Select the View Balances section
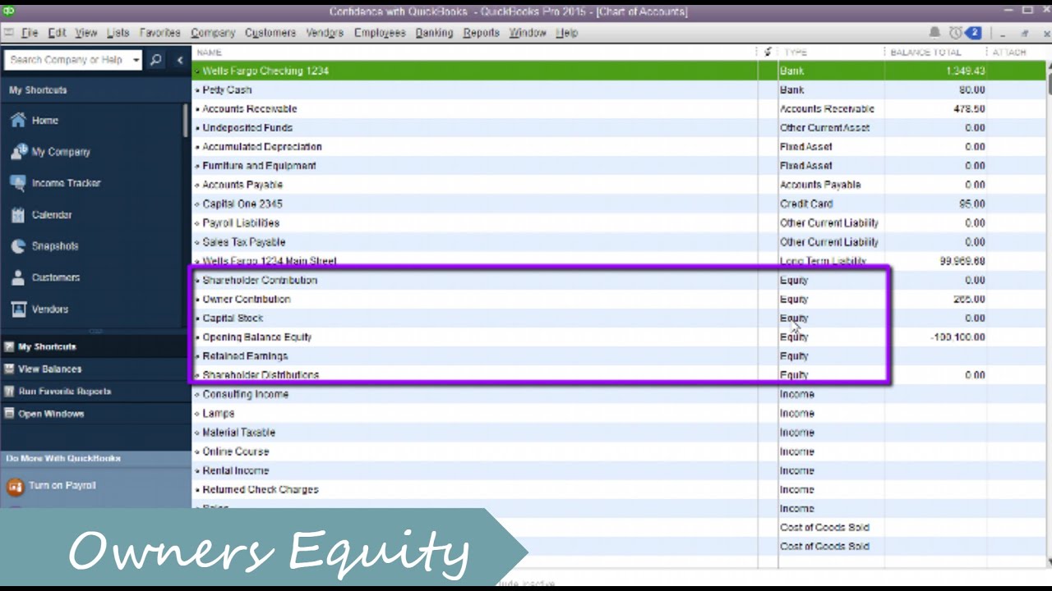The height and width of the screenshot is (591, 1052). (x=95, y=369)
